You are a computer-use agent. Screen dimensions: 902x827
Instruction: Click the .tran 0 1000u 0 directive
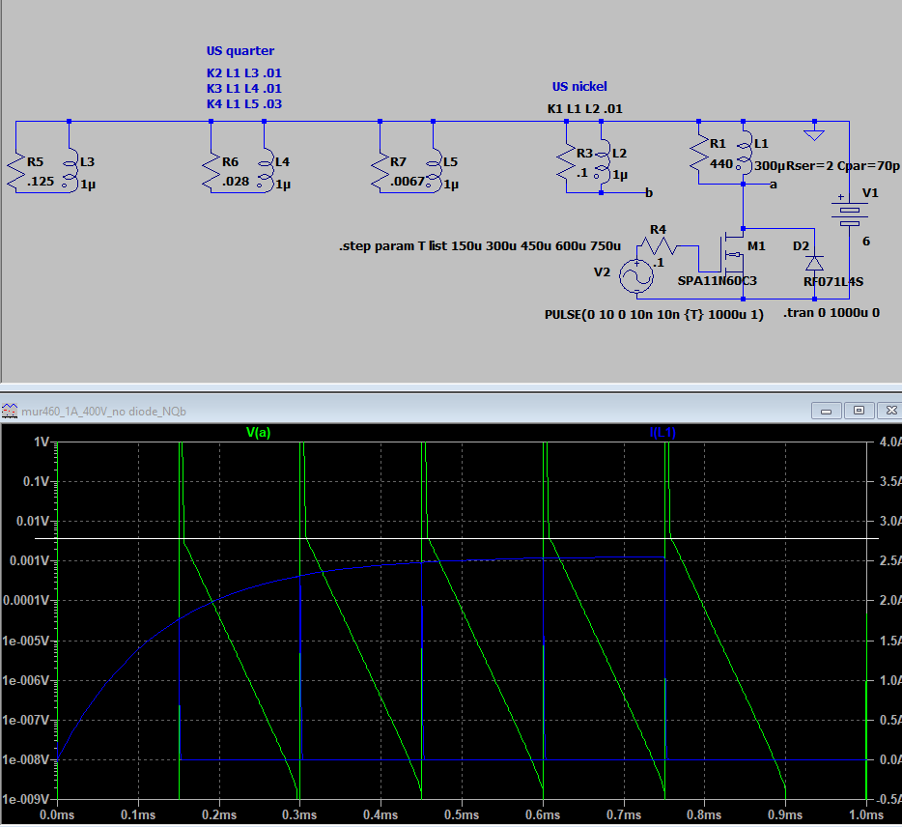point(831,312)
